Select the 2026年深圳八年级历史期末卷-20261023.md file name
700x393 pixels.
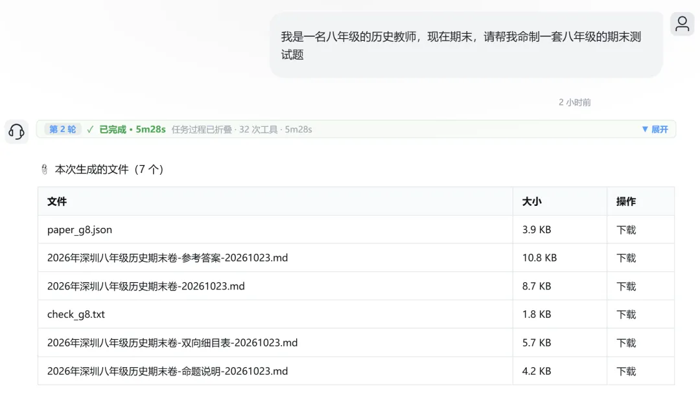tap(146, 286)
